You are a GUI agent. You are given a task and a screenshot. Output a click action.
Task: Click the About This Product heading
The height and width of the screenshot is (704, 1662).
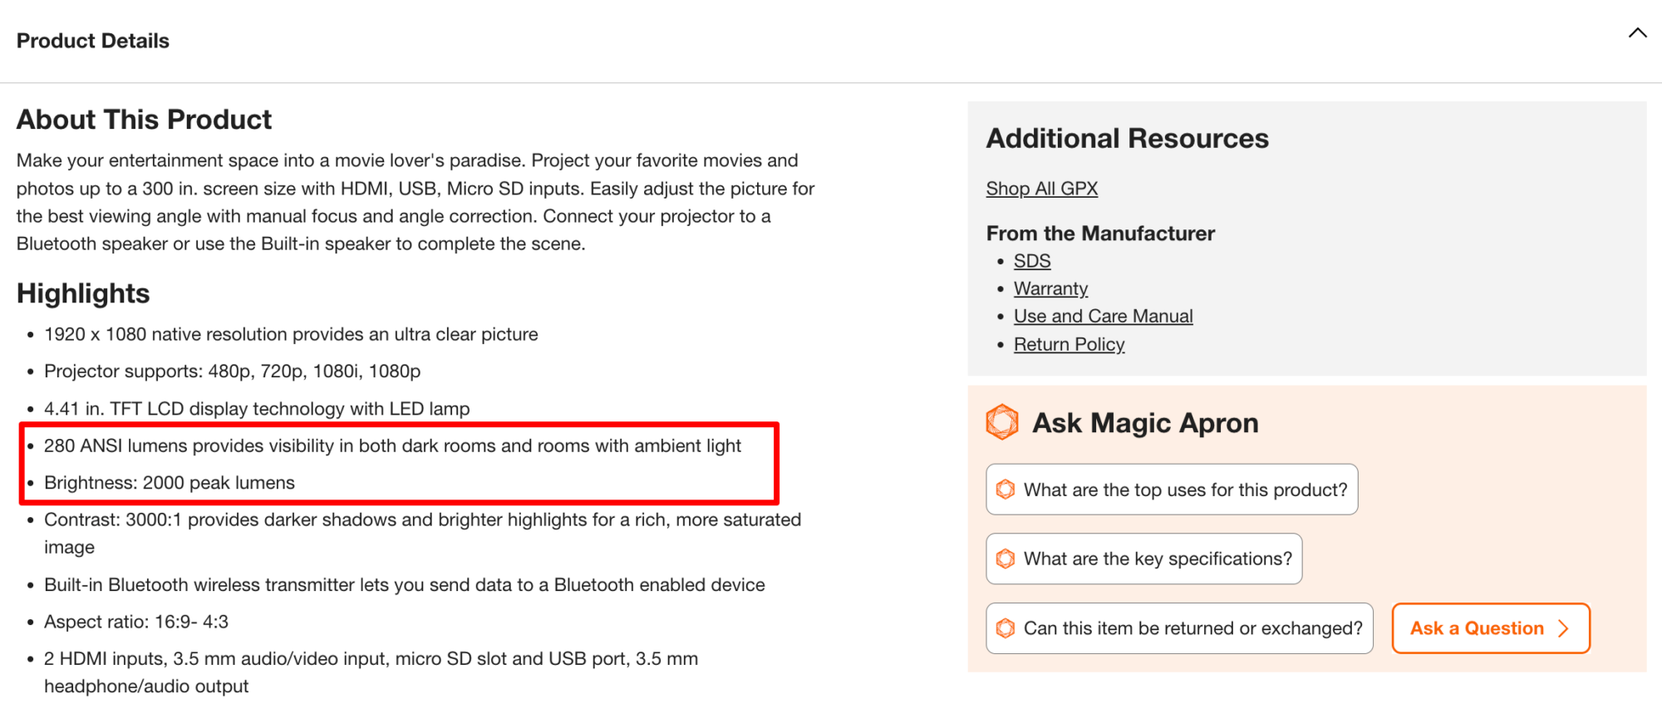[x=145, y=120]
